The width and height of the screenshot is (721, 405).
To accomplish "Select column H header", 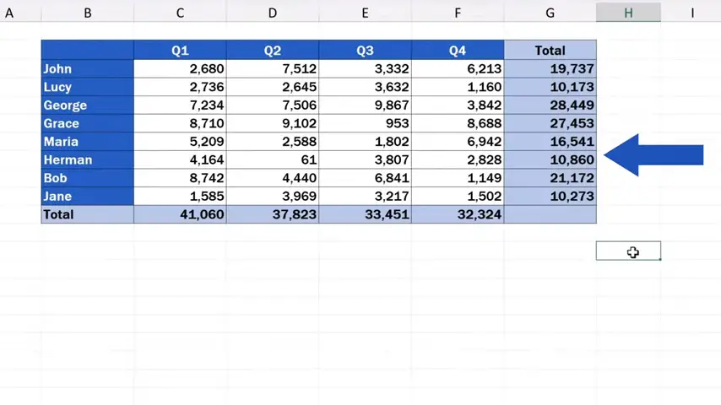I will click(628, 13).
